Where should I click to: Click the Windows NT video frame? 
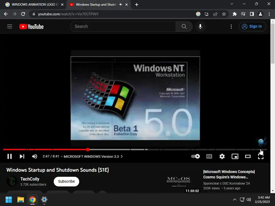[135, 98]
